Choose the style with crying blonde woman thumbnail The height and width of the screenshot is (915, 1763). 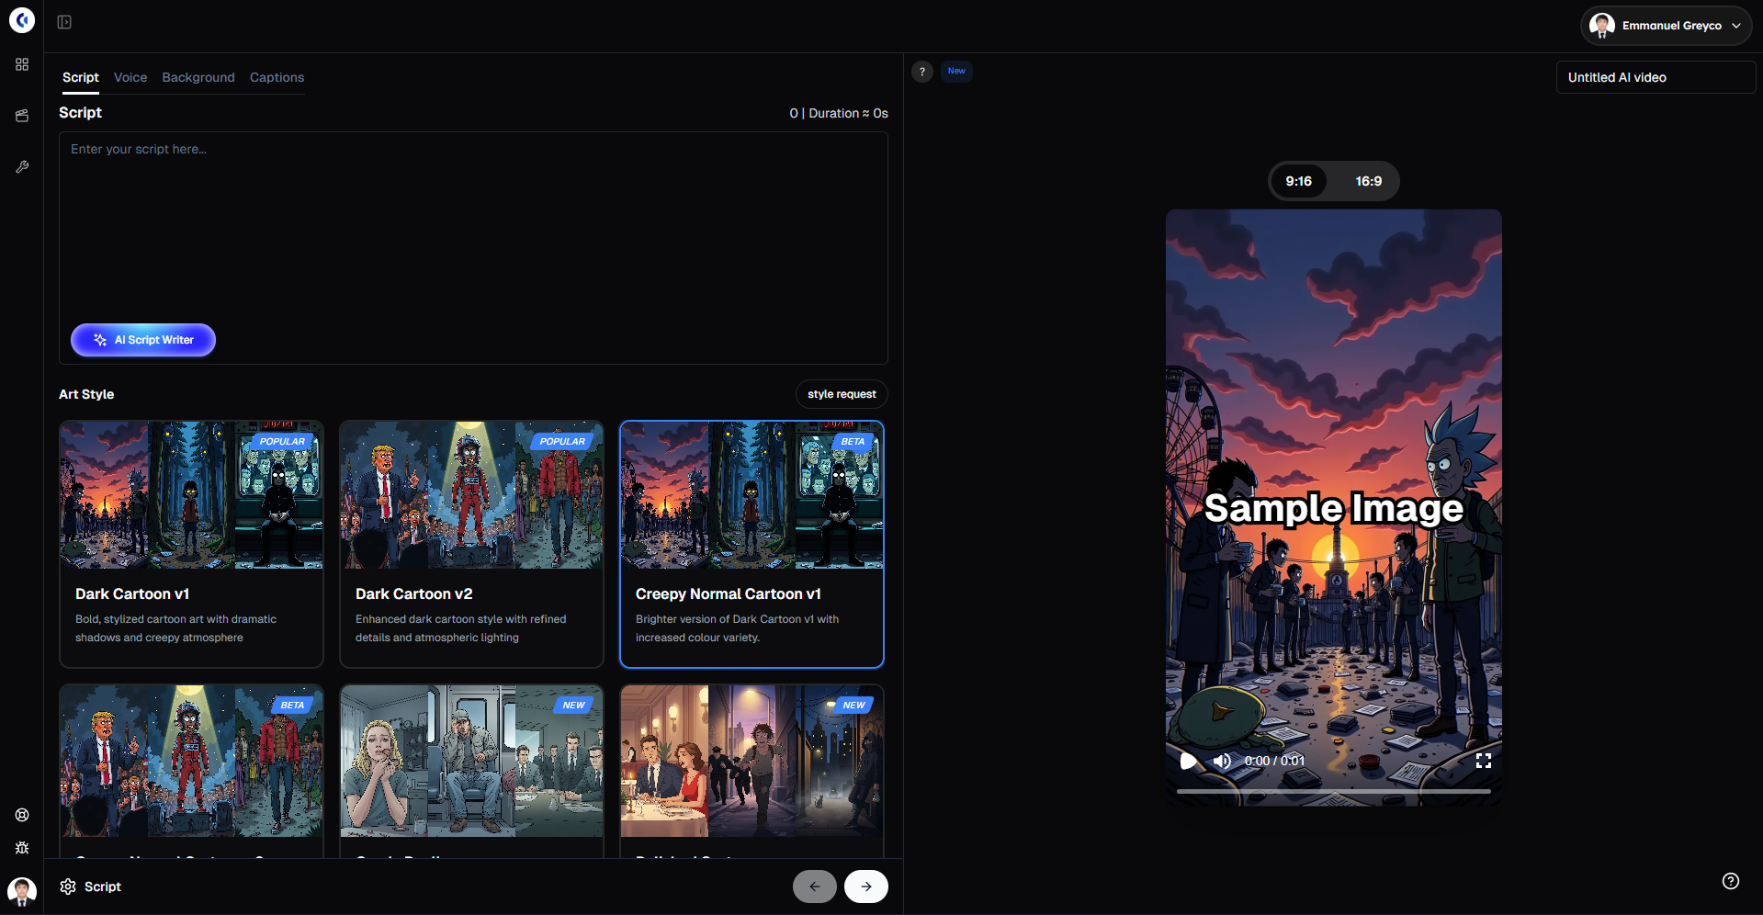tap(471, 761)
